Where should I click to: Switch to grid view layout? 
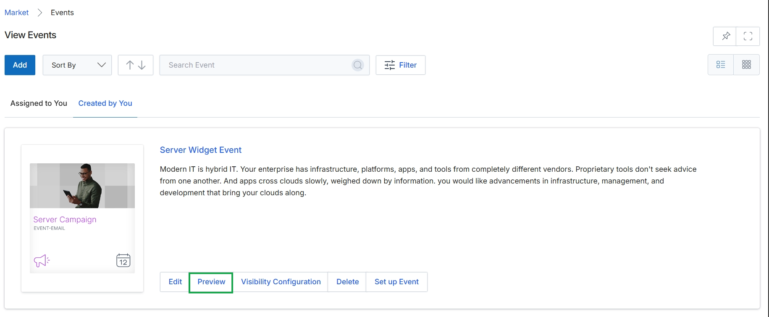[x=746, y=65]
